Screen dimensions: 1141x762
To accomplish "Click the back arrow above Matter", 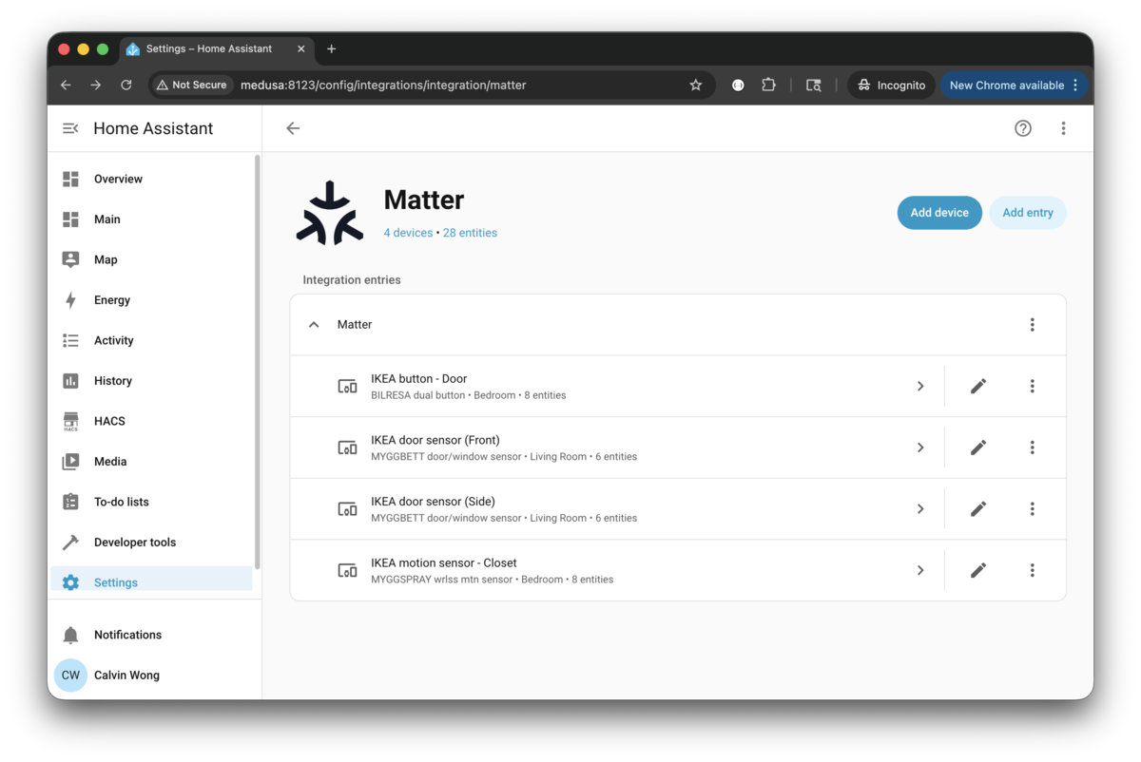I will [293, 128].
